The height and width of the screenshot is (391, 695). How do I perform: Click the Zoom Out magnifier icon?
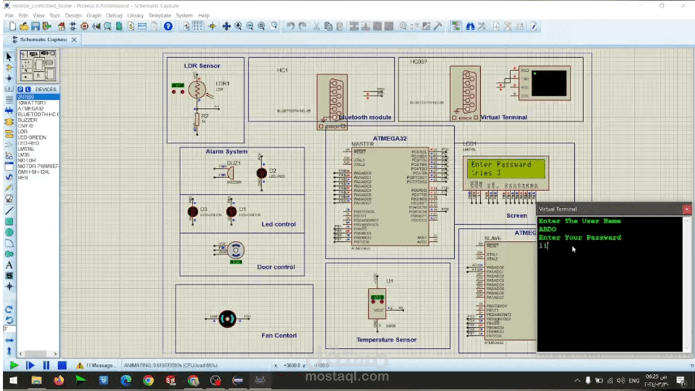pos(250,26)
